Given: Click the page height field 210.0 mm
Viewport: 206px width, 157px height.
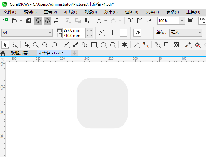Looking at the screenshot, I should pyautogui.click(x=74, y=36).
